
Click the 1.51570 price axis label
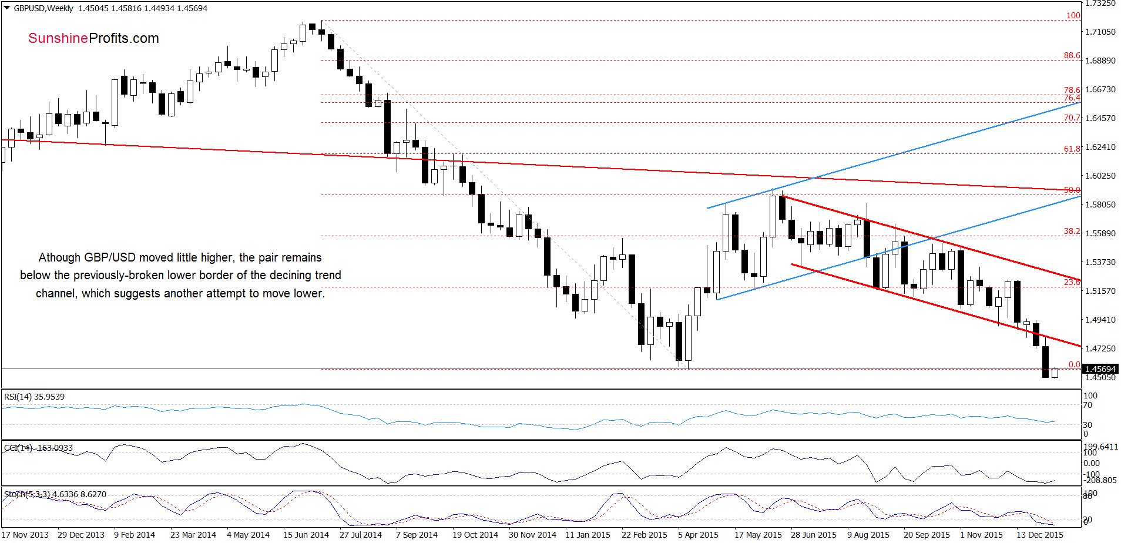1100,291
